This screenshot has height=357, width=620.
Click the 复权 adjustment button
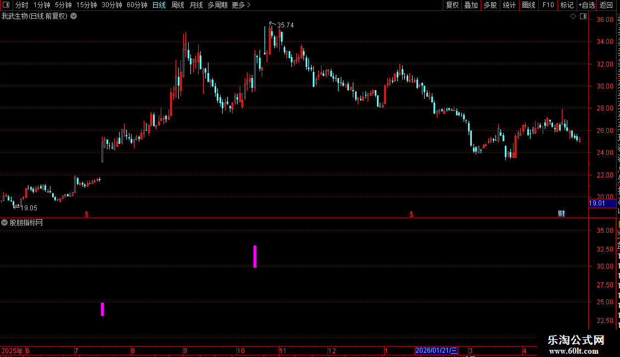point(452,5)
